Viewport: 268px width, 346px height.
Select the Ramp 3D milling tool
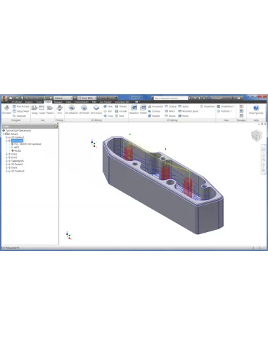184,116
